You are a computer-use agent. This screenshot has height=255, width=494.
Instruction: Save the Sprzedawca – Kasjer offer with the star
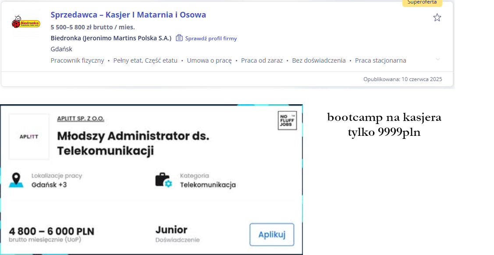pos(437,18)
